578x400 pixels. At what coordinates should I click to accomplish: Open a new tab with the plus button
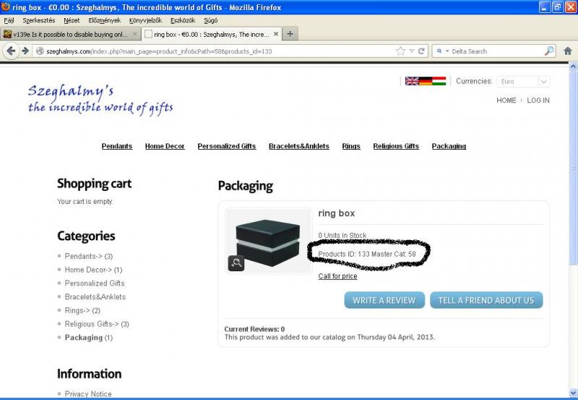[x=290, y=34]
